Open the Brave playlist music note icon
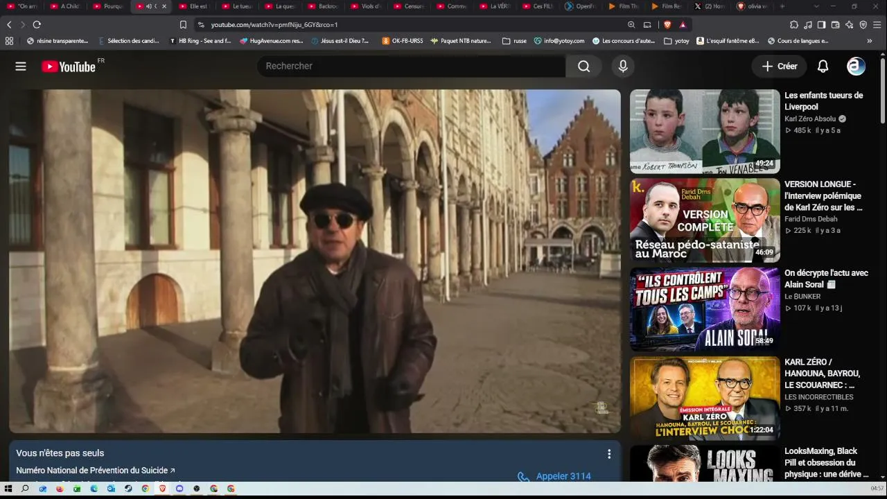This screenshot has width=887, height=499. click(808, 24)
